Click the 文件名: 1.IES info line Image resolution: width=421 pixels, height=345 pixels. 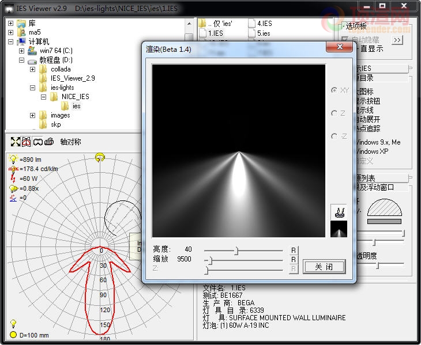pos(224,288)
